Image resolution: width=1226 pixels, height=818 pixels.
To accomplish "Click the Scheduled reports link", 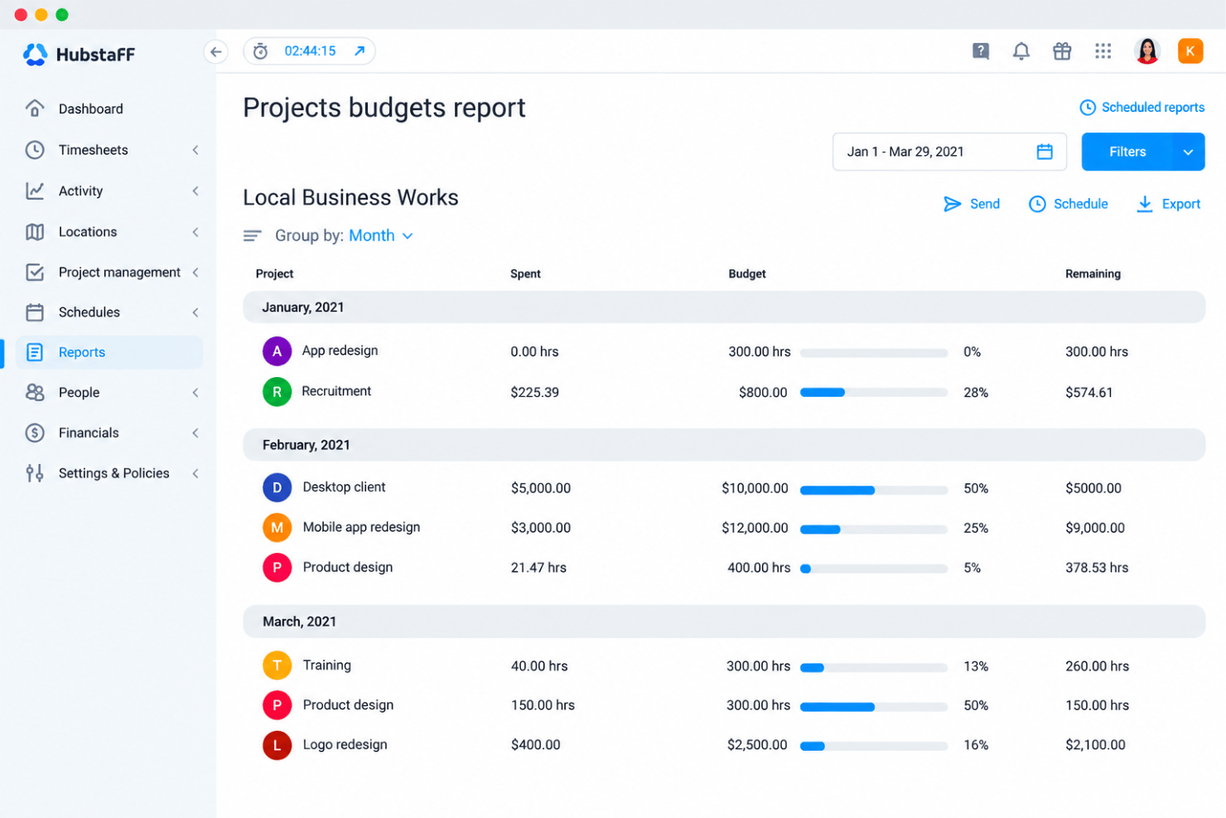I will pos(1142,108).
